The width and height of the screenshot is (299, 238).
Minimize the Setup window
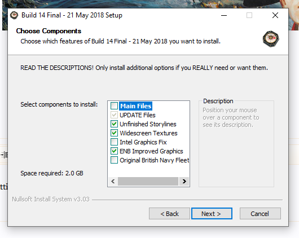click(224, 15)
